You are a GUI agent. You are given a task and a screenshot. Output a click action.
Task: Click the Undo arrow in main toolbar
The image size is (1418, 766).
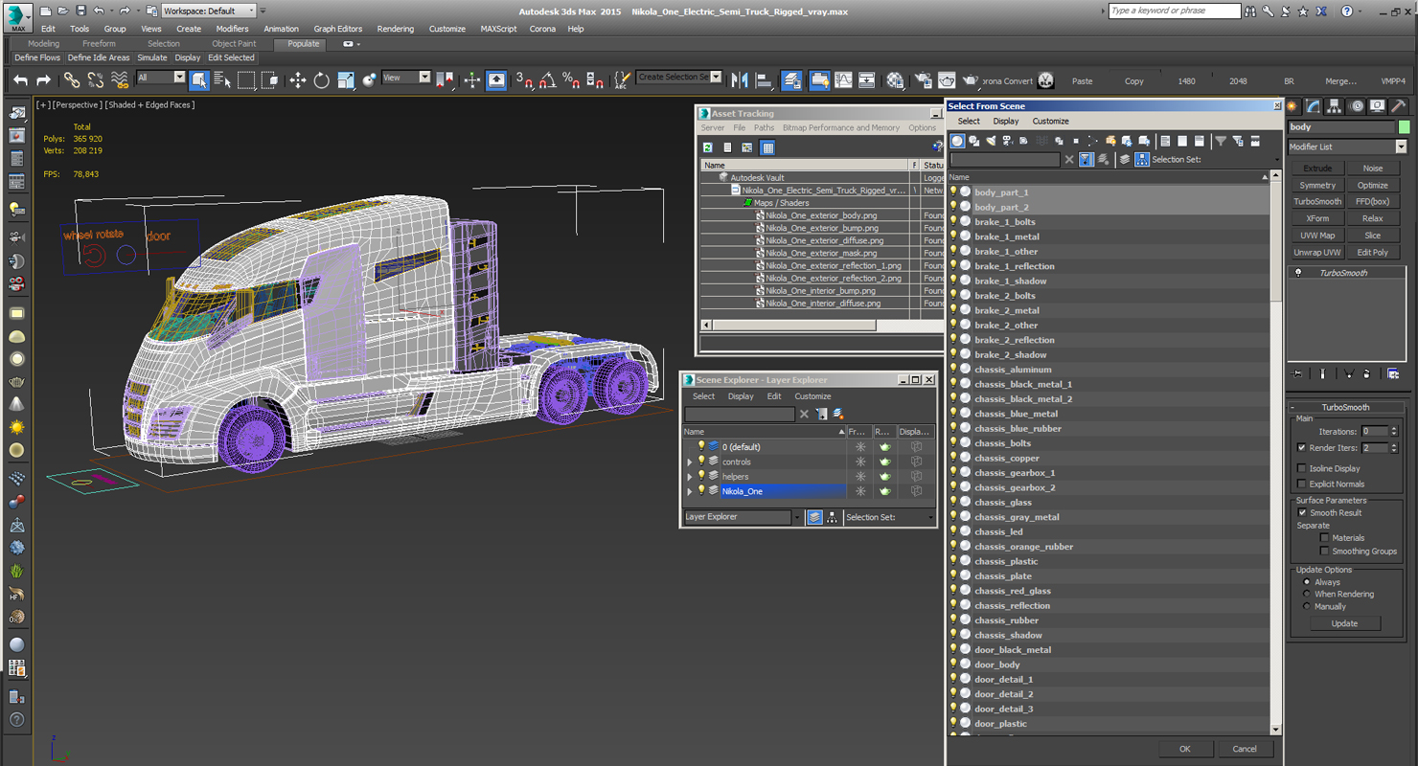[19, 80]
